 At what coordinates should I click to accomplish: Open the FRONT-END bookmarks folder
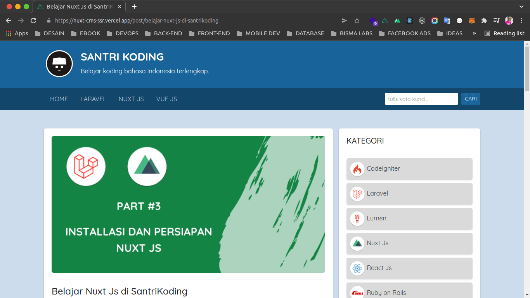(209, 33)
